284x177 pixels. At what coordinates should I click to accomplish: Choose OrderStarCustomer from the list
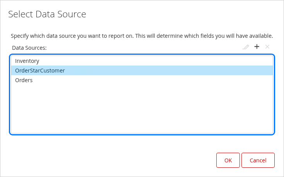[x=40, y=71]
